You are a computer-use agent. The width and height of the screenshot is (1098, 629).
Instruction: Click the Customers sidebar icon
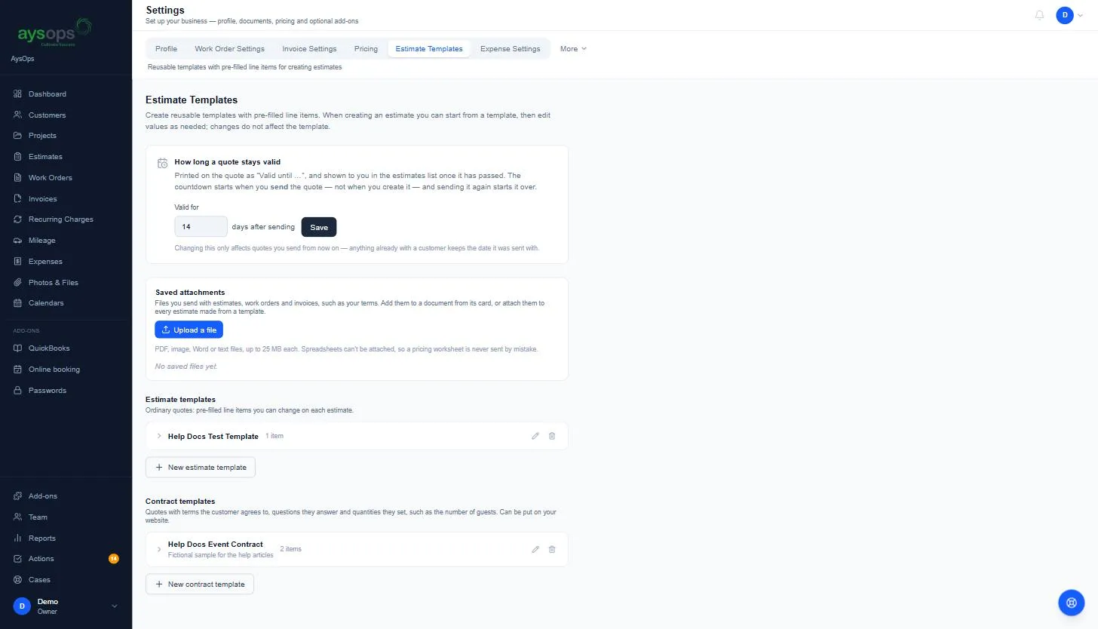(18, 115)
